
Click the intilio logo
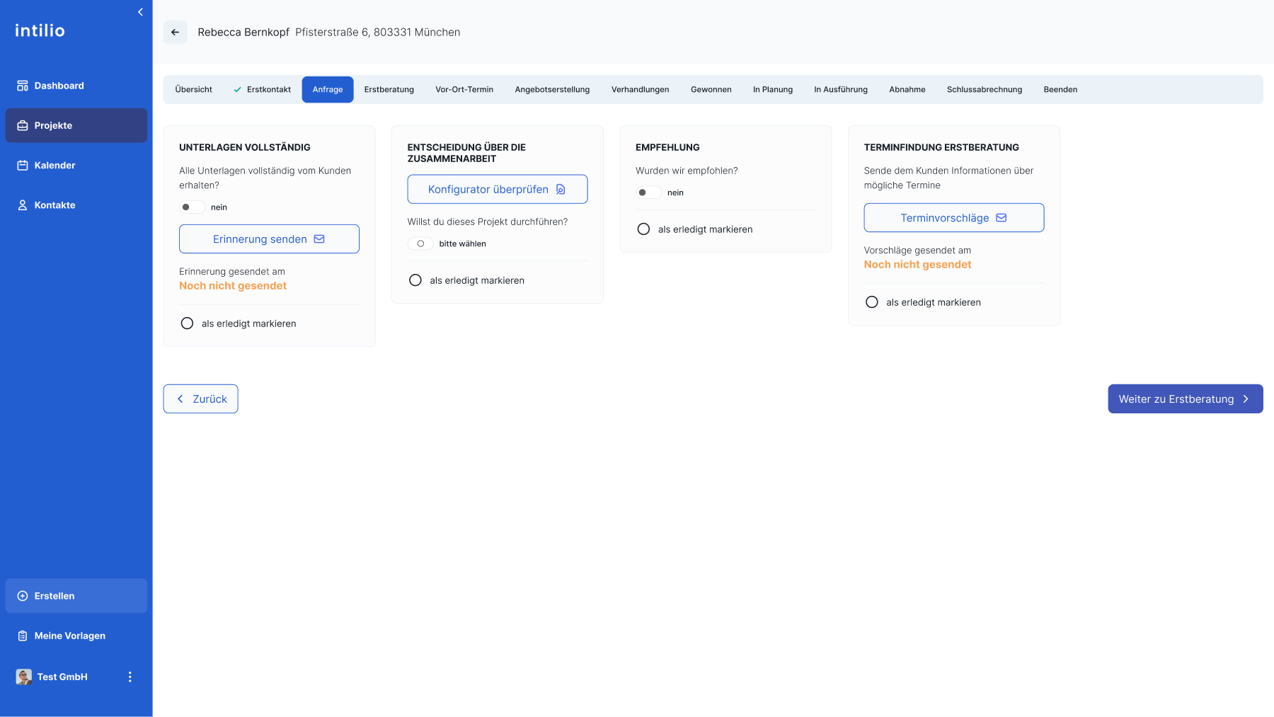[40, 30]
